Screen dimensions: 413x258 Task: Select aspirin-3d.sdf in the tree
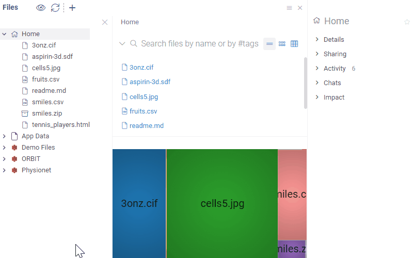pos(53,57)
